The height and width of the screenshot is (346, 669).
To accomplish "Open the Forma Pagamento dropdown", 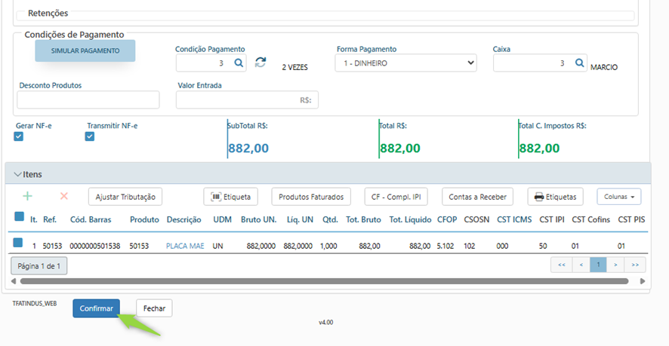I will pyautogui.click(x=406, y=63).
